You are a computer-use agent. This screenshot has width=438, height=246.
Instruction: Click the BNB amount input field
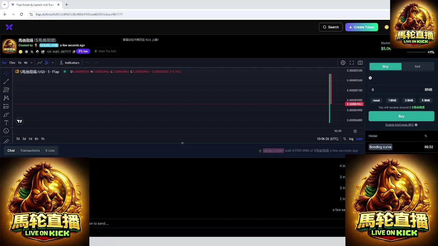pyautogui.click(x=401, y=90)
